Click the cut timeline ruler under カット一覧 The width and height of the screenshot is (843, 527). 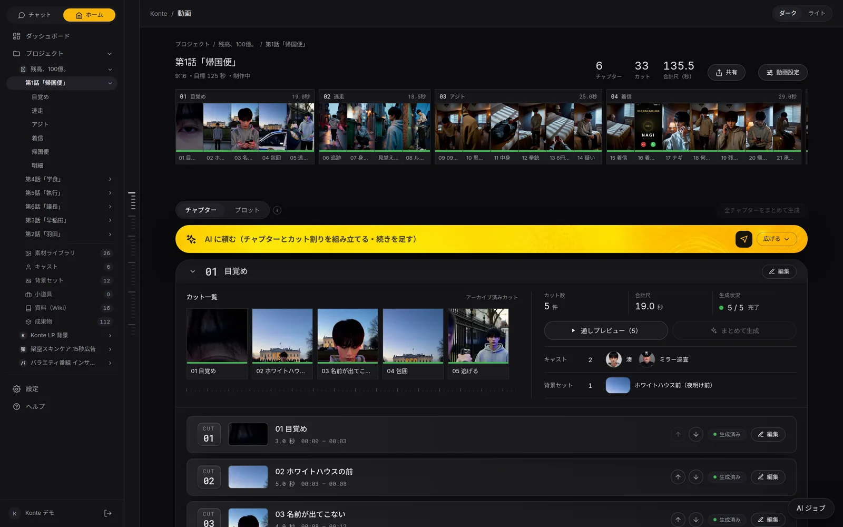click(352, 390)
